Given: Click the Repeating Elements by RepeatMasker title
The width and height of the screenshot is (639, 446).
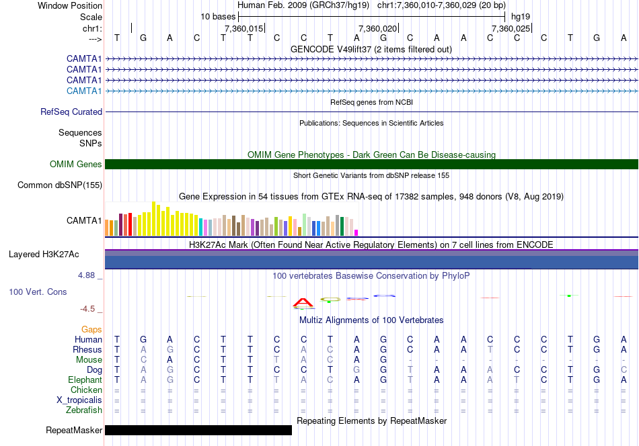Looking at the screenshot, I should tap(371, 420).
